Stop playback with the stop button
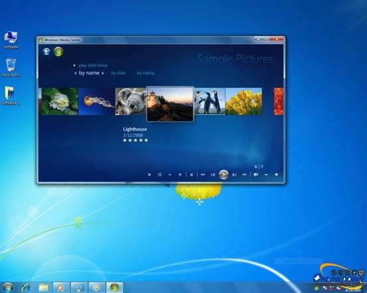The width and height of the screenshot is (367, 293). [x=191, y=175]
